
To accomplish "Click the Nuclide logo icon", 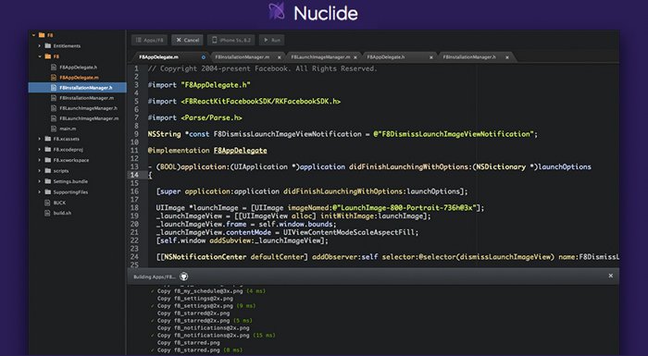I will [277, 11].
